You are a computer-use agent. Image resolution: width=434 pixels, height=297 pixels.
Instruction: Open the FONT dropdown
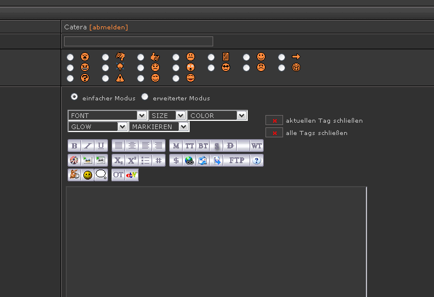tap(107, 116)
